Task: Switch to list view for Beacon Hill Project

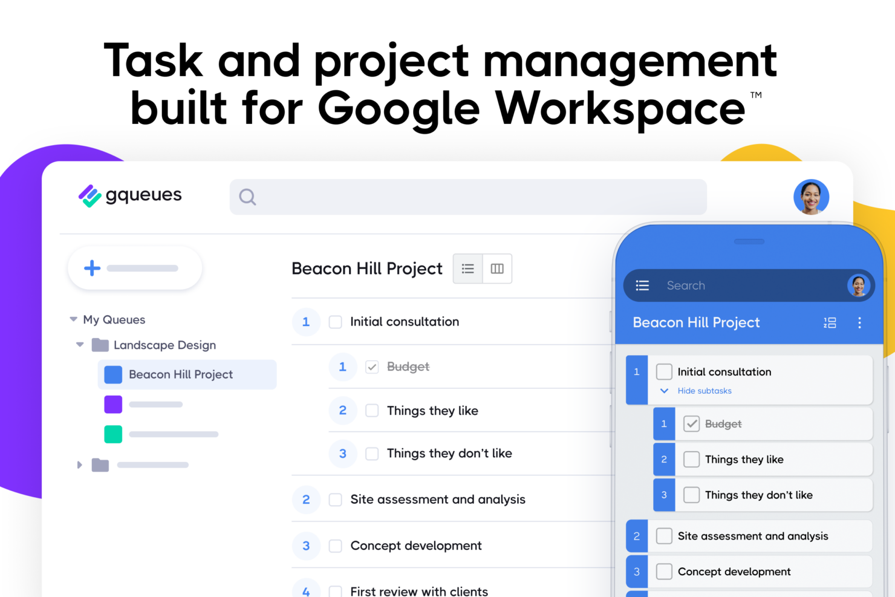Action: (468, 269)
